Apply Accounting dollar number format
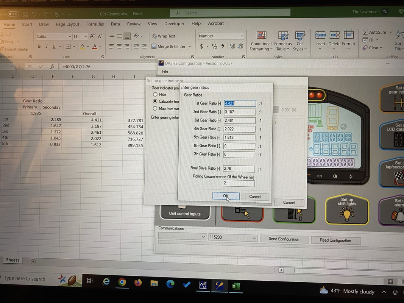Screen dimensions: 404x303 tap(201, 46)
